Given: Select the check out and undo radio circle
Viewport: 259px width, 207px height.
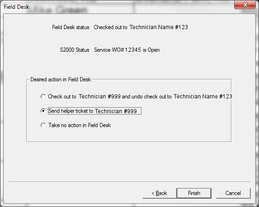Looking at the screenshot, I should [x=43, y=97].
